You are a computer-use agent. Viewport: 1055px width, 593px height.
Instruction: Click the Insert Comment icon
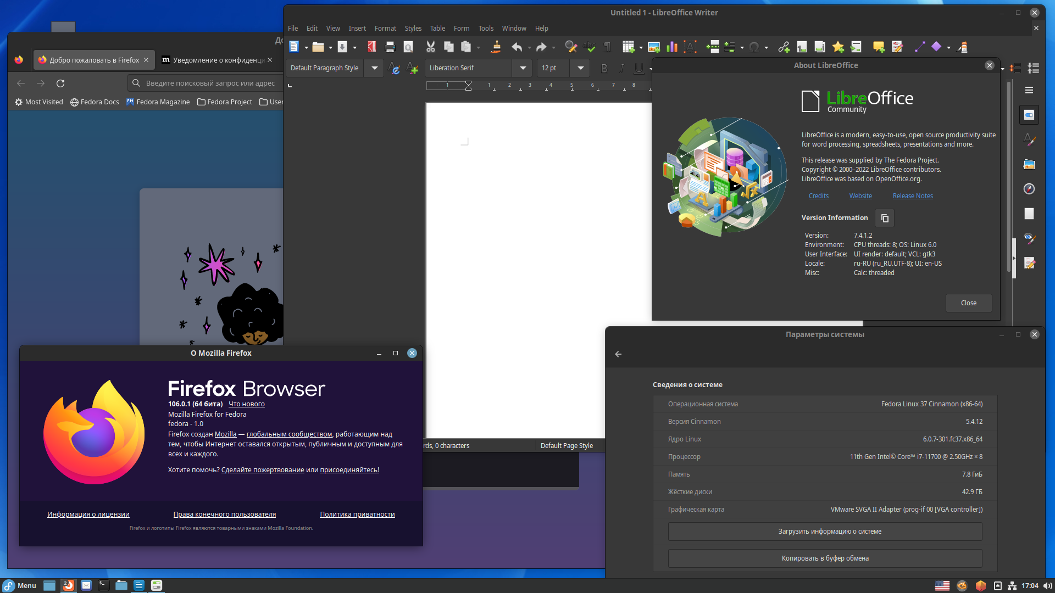click(x=879, y=47)
